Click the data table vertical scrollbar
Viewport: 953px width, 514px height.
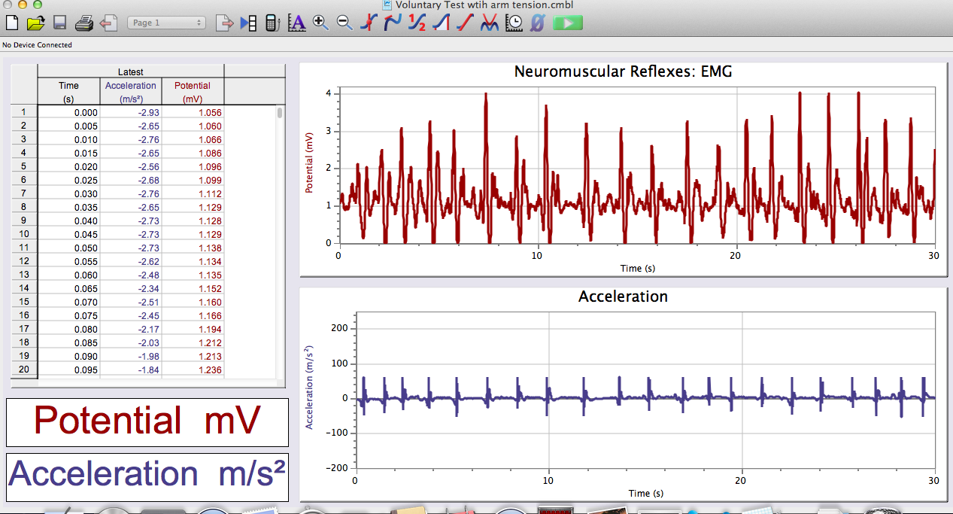click(280, 241)
